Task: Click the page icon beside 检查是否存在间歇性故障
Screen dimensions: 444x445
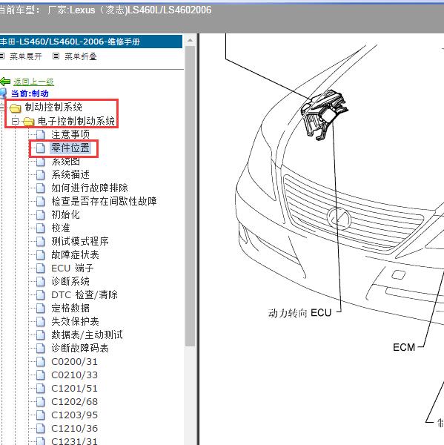Action: coord(41,201)
